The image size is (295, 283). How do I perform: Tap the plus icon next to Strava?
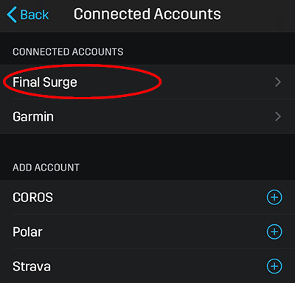coord(274,266)
